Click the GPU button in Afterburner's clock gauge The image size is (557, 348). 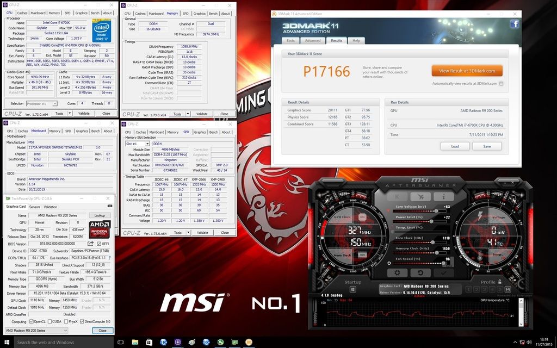click(x=362, y=216)
